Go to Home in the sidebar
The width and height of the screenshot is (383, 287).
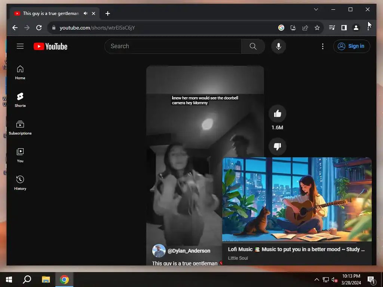(20, 72)
